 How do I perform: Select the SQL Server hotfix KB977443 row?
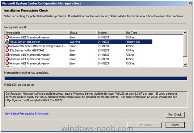(x=79, y=50)
